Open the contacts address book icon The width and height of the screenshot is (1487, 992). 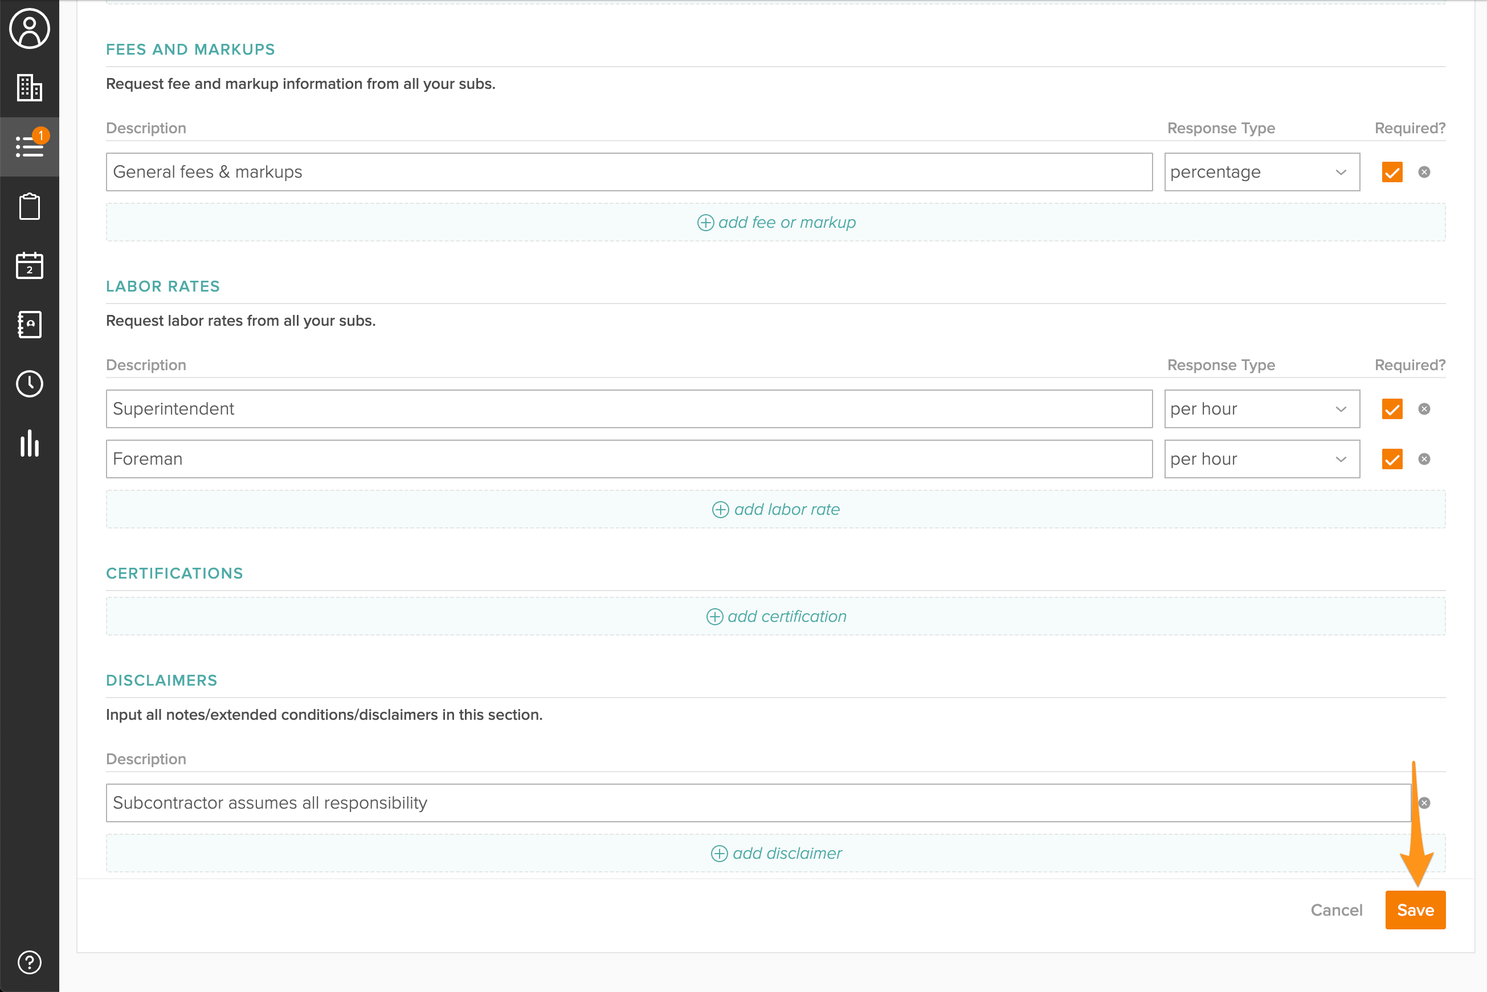coord(29,324)
